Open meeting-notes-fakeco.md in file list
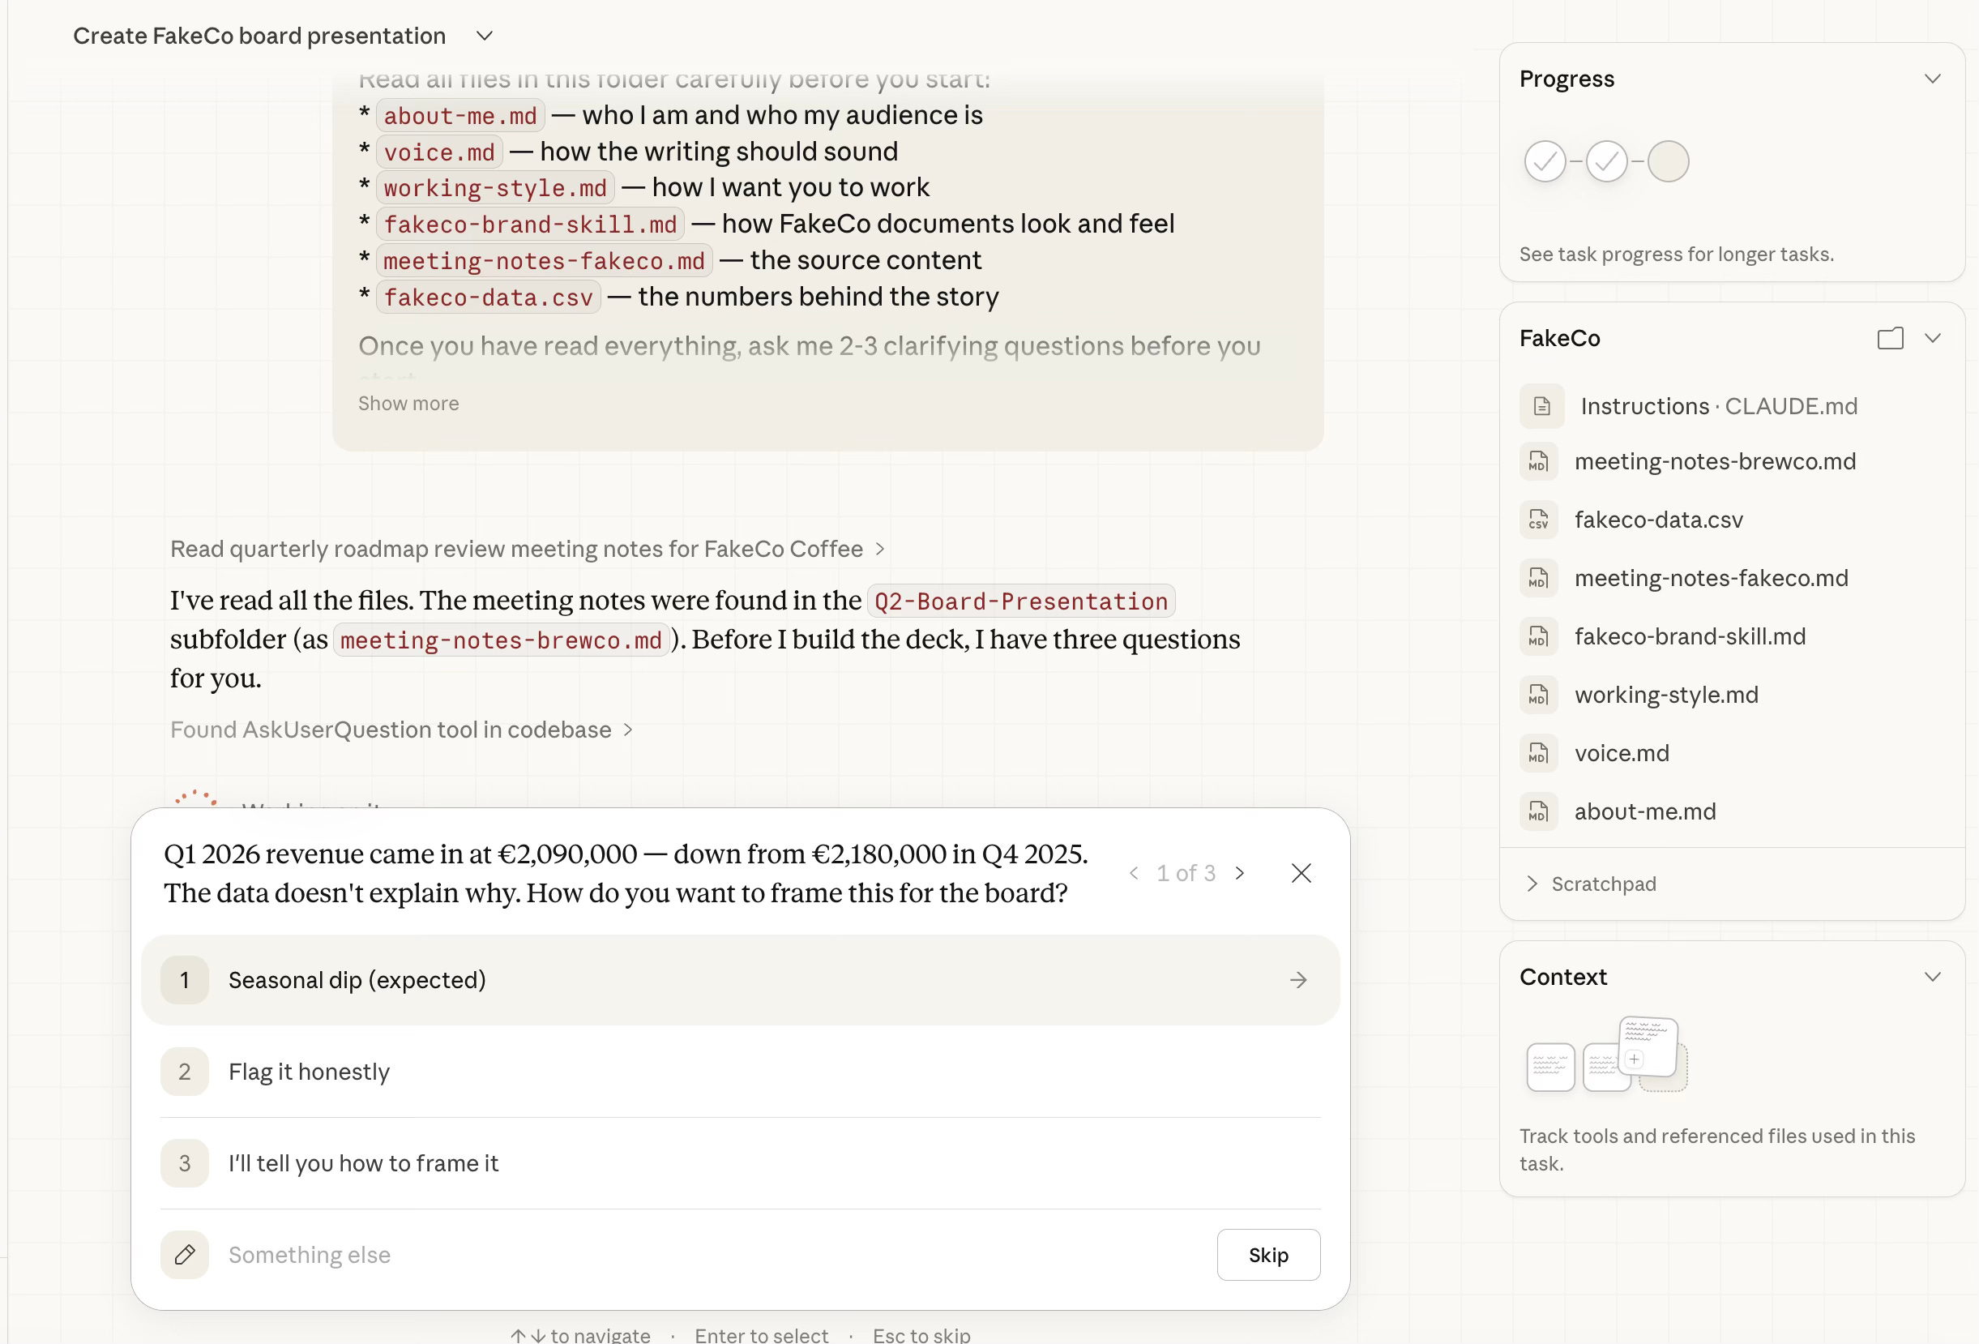 [x=1711, y=578]
